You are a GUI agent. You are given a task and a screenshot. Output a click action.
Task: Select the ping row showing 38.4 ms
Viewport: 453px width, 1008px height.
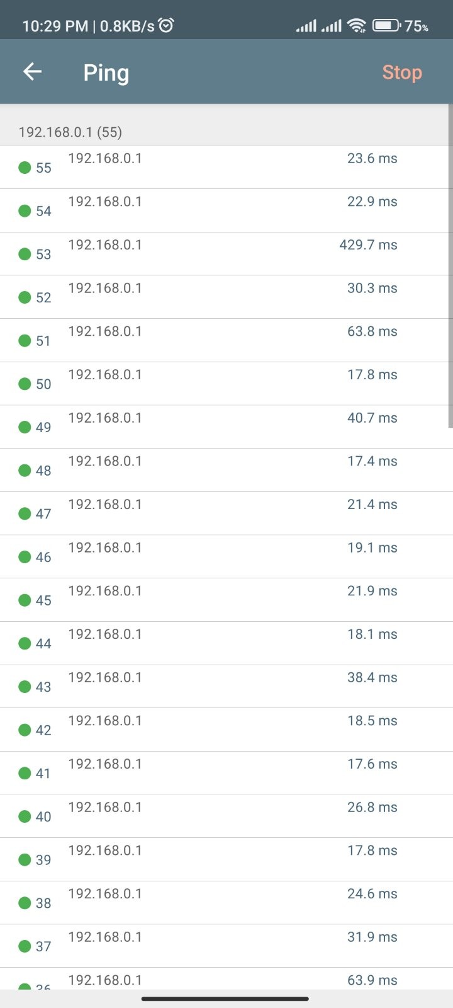pos(226,687)
